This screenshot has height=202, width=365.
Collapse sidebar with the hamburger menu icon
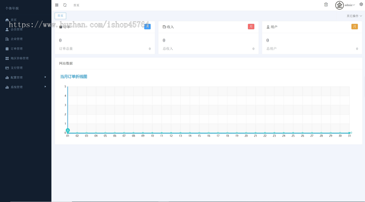click(x=57, y=5)
